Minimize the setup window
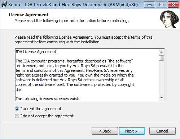Image resolution: width=180 pixels, height=139 pixels. (x=149, y=5)
